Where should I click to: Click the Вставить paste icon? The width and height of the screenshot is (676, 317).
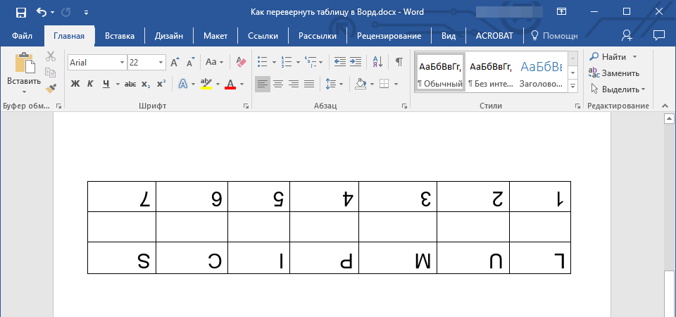pos(24,63)
